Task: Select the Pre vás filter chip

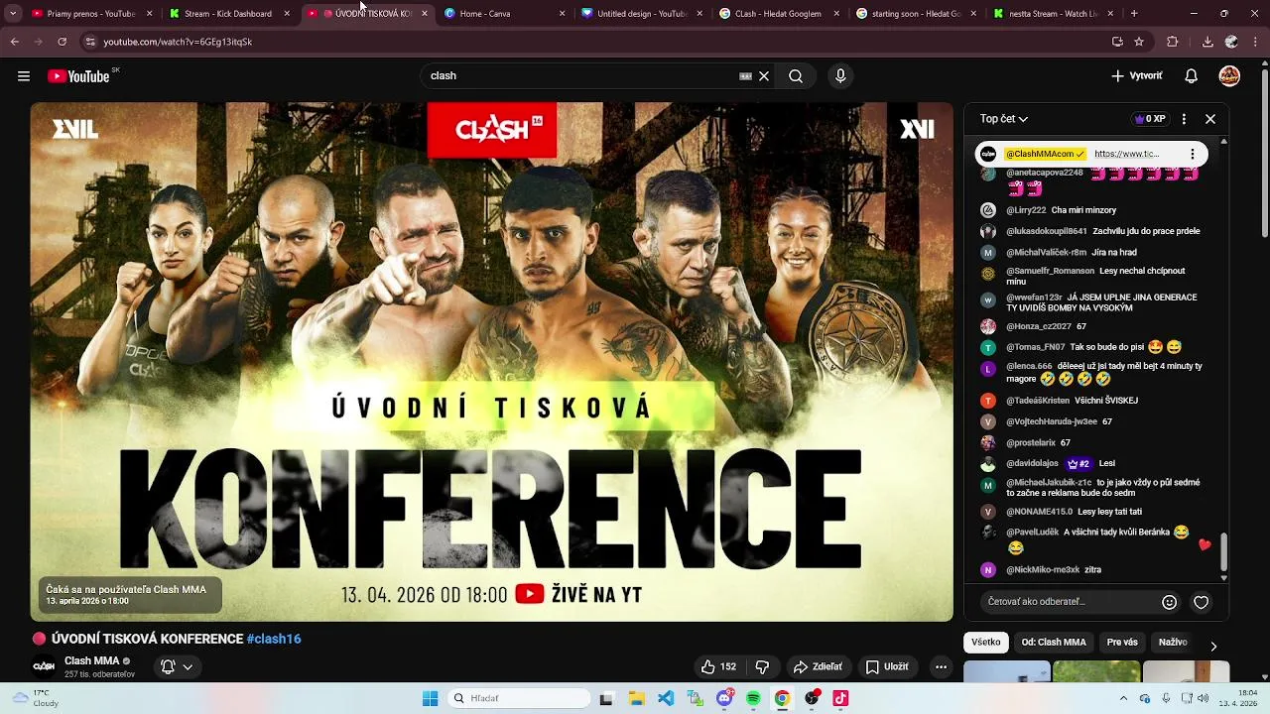Action: click(1122, 643)
